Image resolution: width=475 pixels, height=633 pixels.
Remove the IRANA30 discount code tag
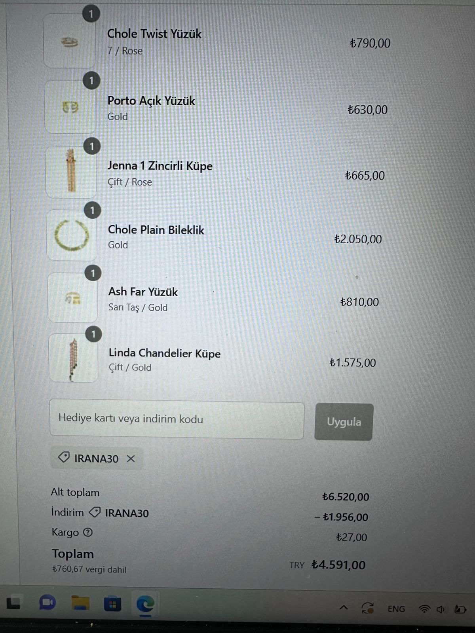click(x=131, y=459)
